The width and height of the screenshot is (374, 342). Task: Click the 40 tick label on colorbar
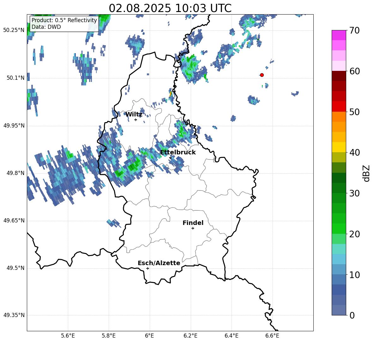click(354, 152)
